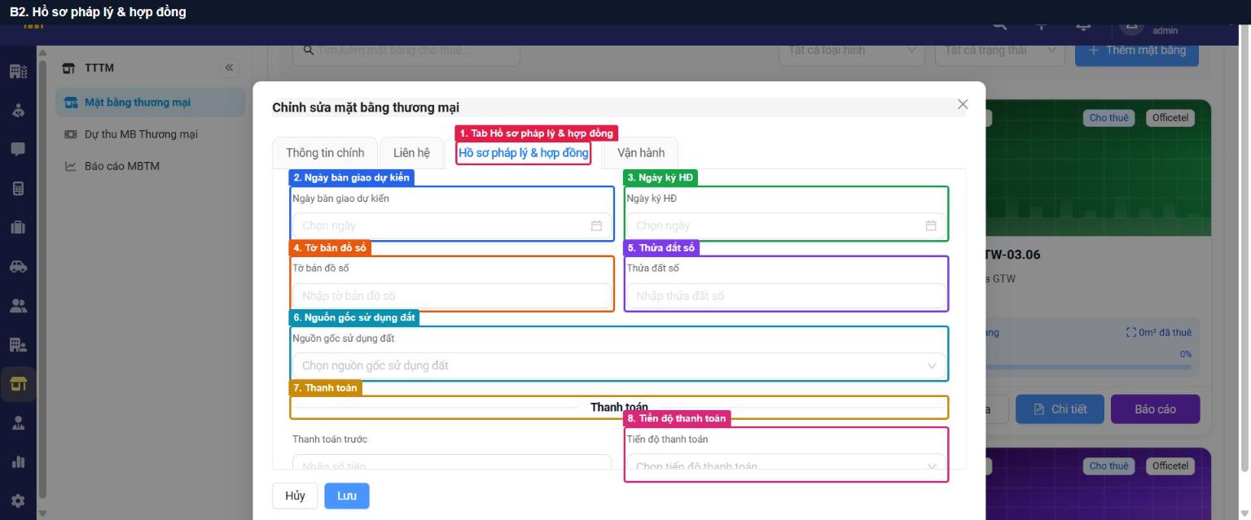Viewport: 1251px width, 520px height.
Task: Open the settings gear in left rail
Action: [x=17, y=501]
